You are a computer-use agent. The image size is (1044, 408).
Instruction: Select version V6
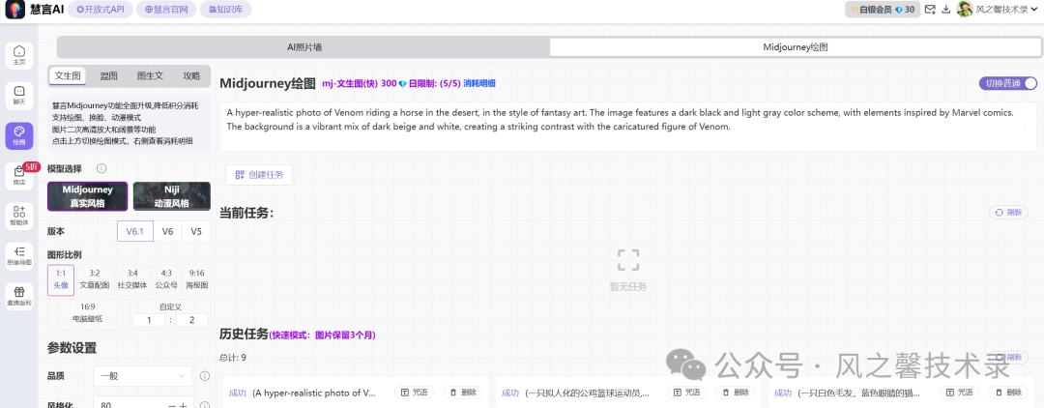pyautogui.click(x=168, y=232)
